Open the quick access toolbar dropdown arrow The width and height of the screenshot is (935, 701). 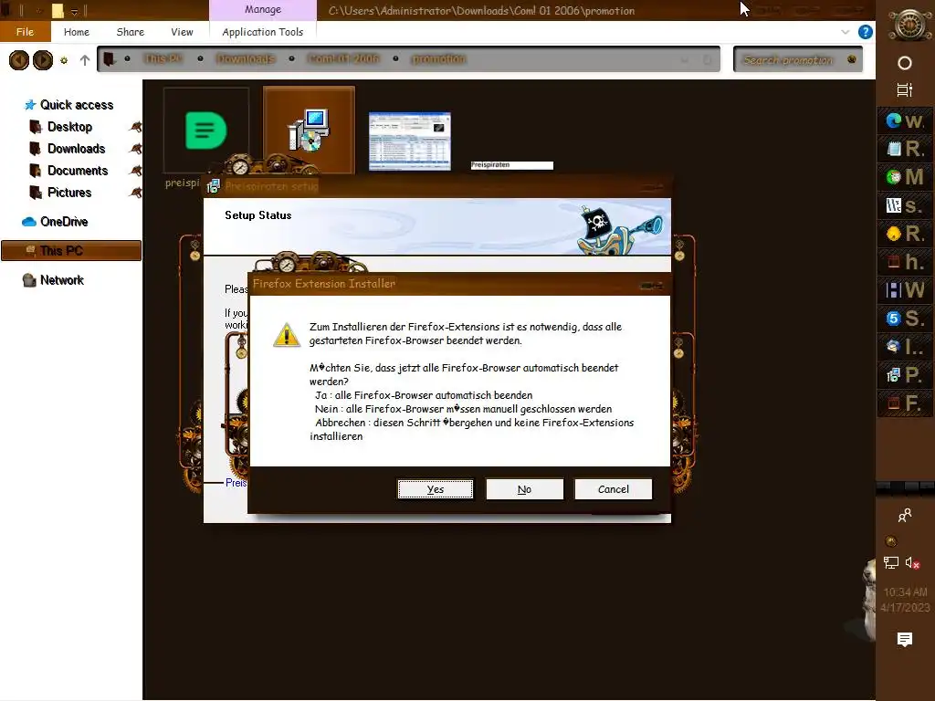tap(75, 11)
